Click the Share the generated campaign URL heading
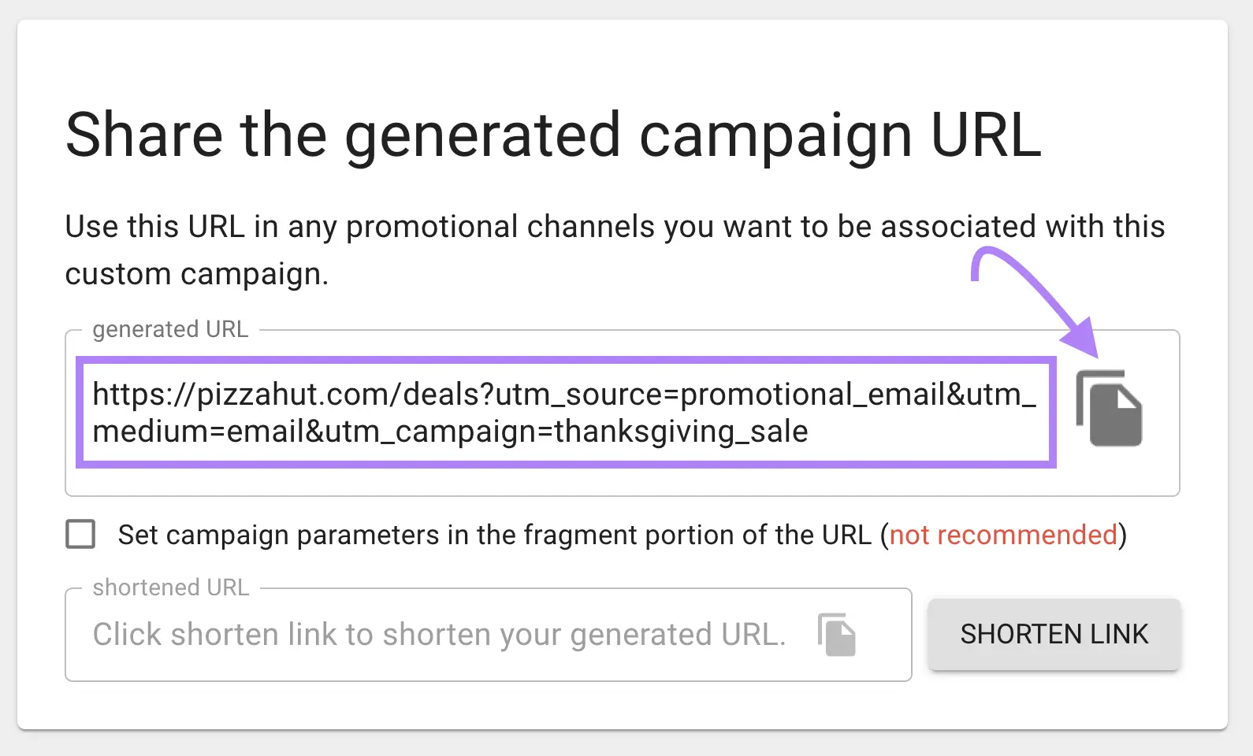This screenshot has width=1253, height=756. [553, 134]
